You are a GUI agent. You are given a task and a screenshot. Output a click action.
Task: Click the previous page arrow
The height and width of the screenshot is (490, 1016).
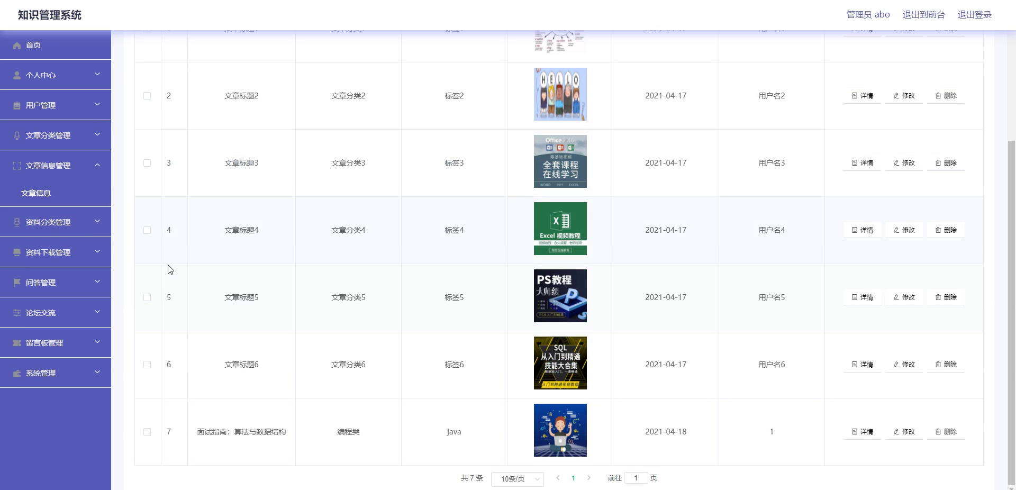(558, 478)
